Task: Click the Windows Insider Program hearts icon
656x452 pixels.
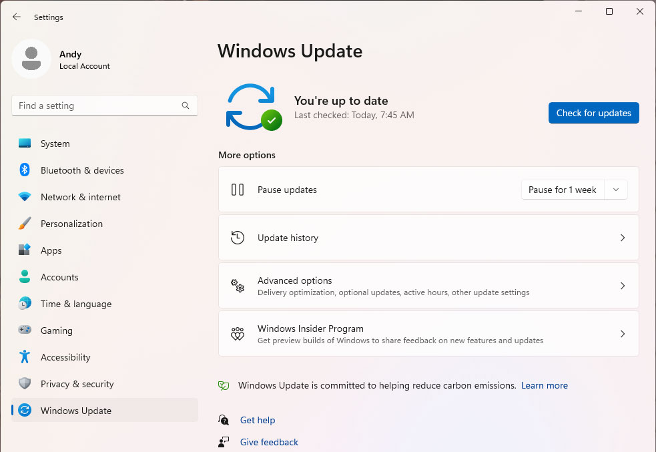Action: pyautogui.click(x=237, y=334)
